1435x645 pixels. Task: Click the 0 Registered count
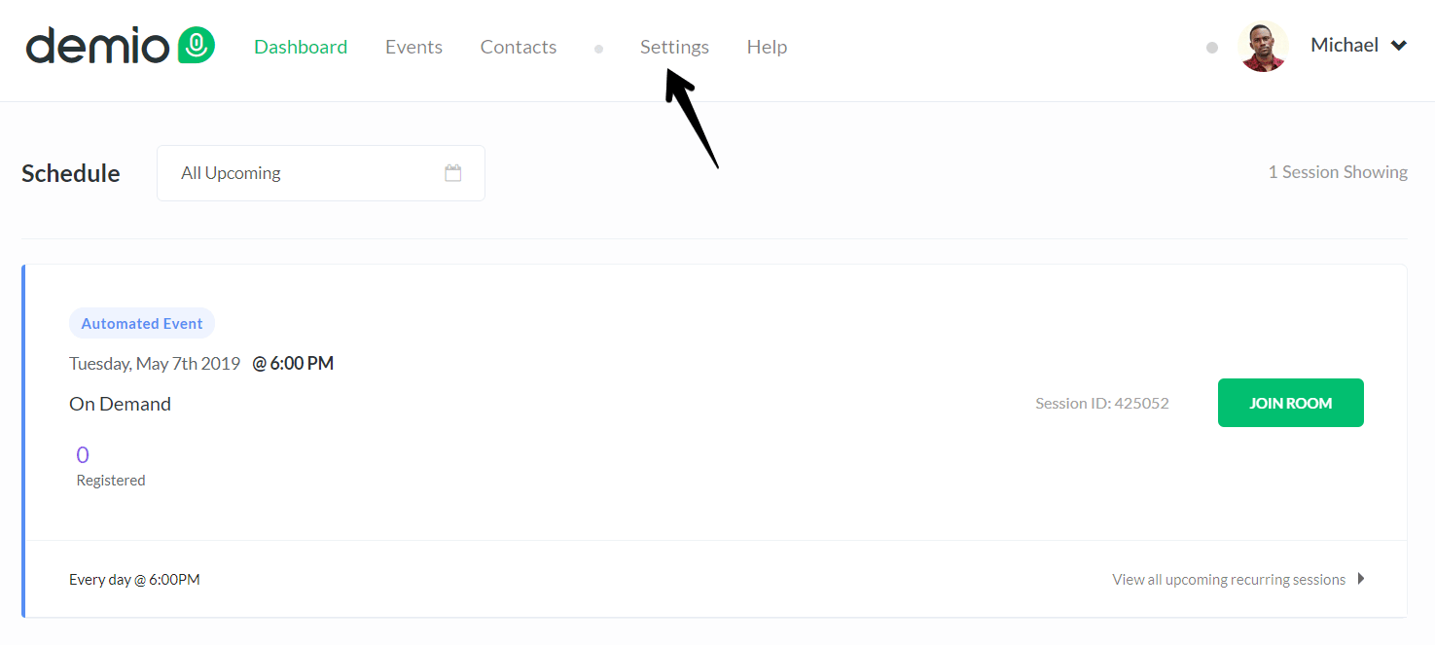[111, 466]
